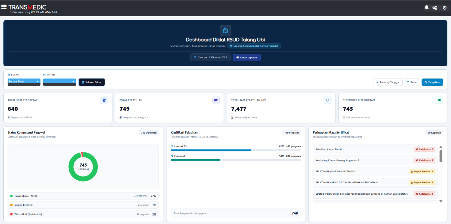Expand the Rentang Tanggal date range
The width and height of the screenshot is (451, 224).
click(x=388, y=82)
